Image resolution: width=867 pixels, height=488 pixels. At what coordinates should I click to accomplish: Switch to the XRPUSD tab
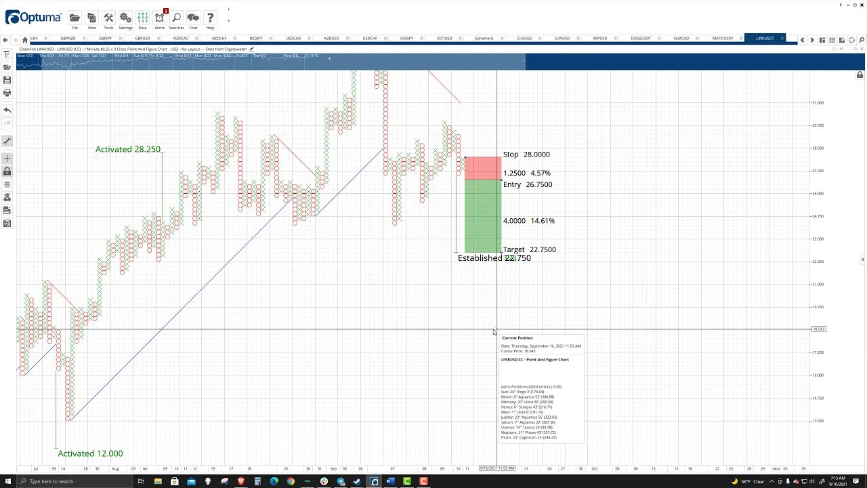coord(600,39)
